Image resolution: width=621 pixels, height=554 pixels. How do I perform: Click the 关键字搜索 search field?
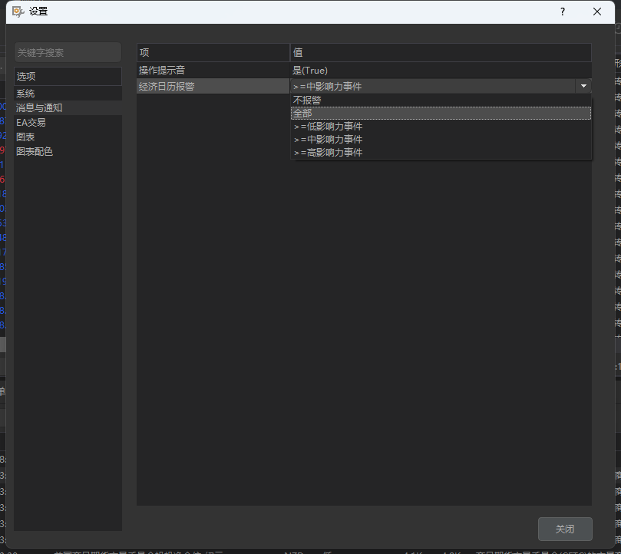pos(68,52)
